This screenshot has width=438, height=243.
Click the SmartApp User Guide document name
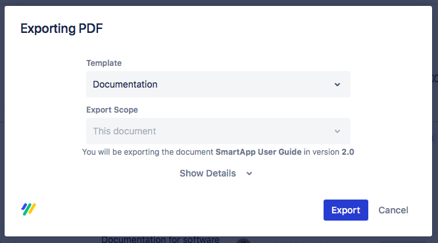point(258,152)
